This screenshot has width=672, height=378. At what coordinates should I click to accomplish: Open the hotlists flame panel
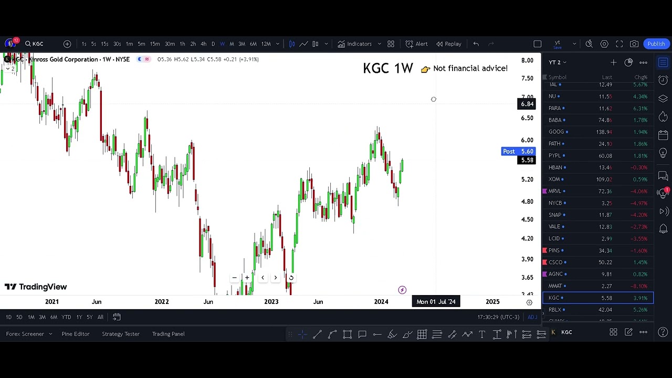[x=663, y=116]
